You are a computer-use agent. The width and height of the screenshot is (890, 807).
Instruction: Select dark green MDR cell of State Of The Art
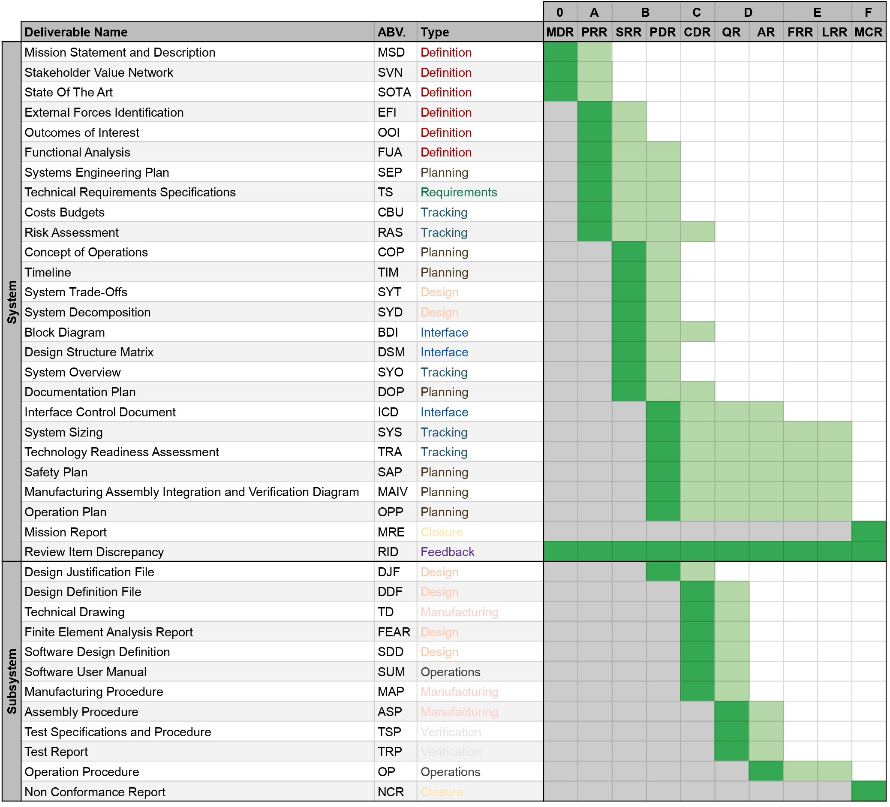[560, 92]
